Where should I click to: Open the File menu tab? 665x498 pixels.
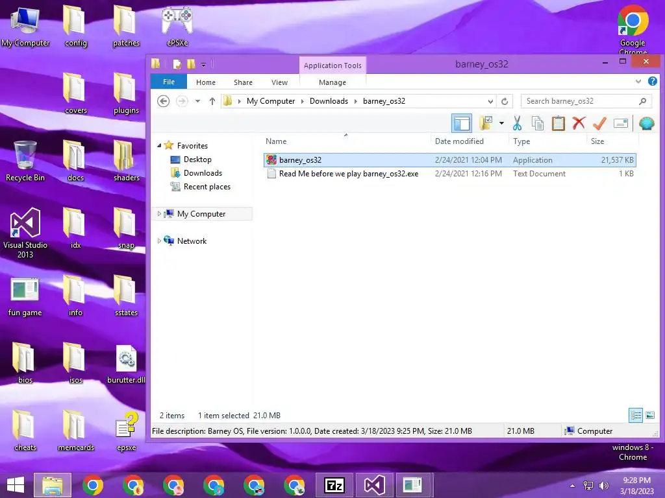point(169,82)
